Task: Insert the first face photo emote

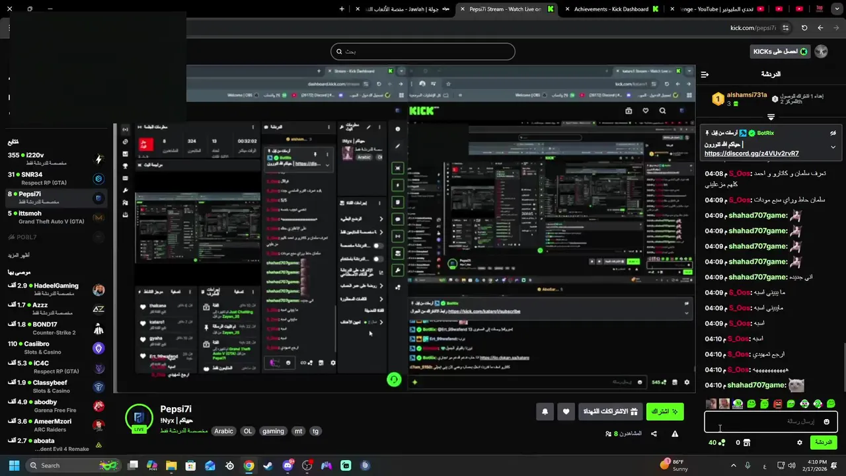Action: (711, 404)
